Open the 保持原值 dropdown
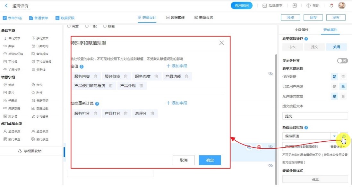This screenshot has width=352, height=188. tap(334, 136)
